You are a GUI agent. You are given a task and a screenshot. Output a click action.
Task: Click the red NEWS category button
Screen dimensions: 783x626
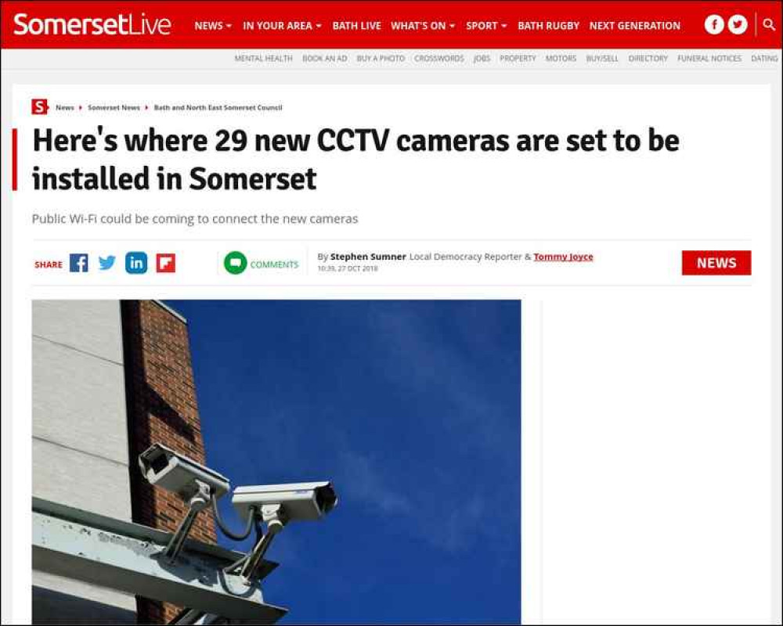(716, 263)
